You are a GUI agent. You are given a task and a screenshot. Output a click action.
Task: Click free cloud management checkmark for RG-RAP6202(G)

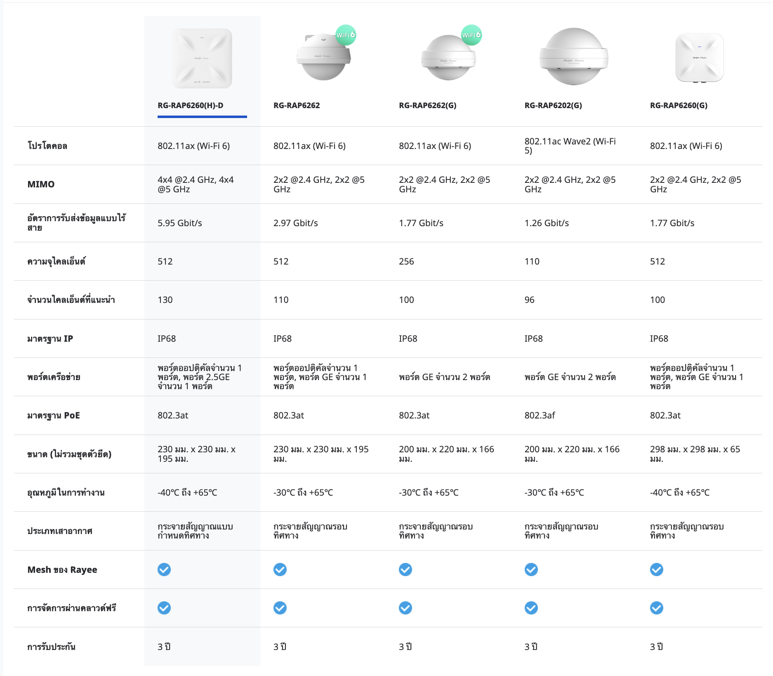(531, 608)
